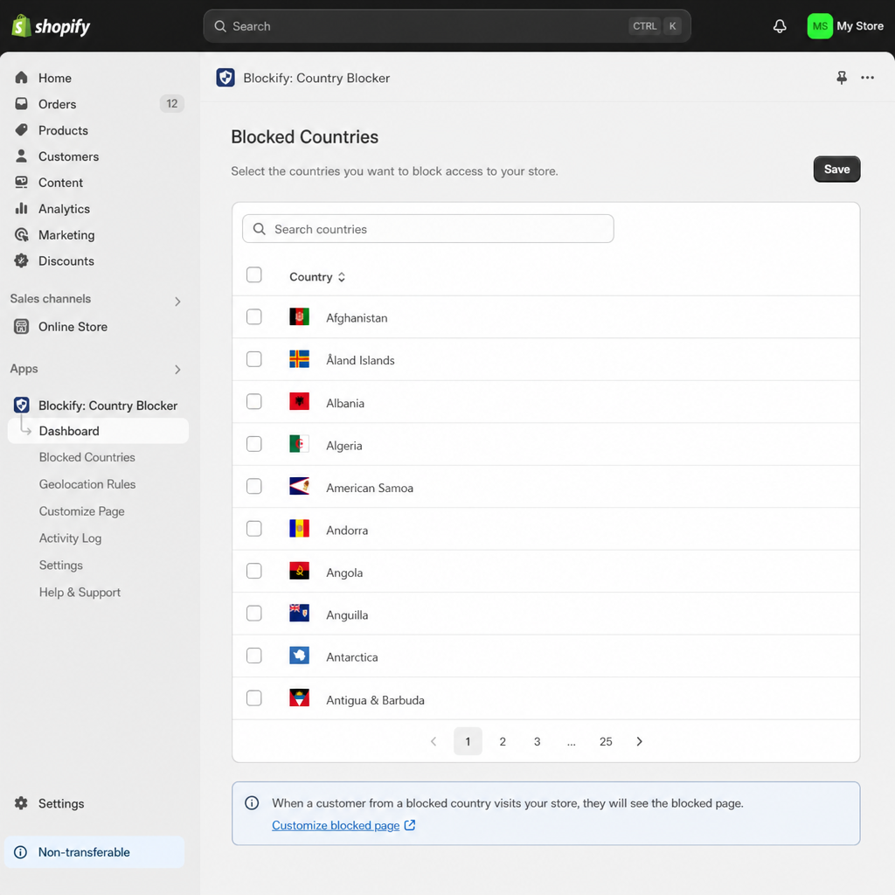
Task: Focus the top Search bar
Action: tap(447, 26)
